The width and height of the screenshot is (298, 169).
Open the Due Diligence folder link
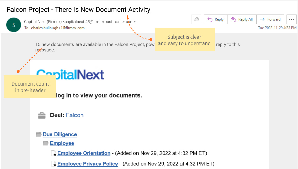tap(60, 134)
